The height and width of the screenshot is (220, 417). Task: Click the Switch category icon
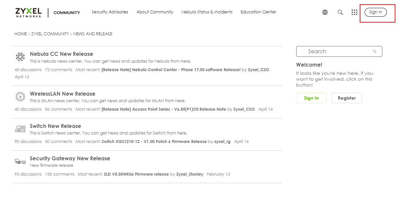20,129
